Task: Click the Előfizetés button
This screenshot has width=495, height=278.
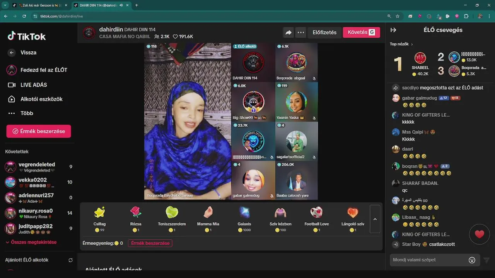Action: [x=324, y=32]
